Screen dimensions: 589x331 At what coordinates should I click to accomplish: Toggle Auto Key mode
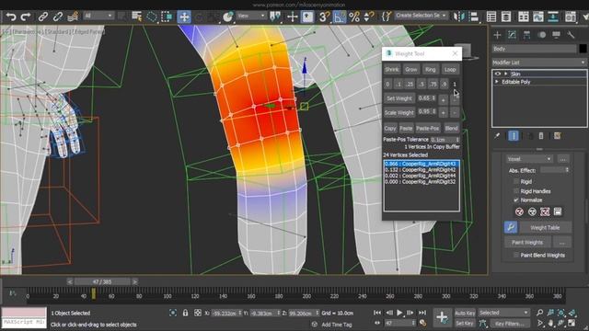[465, 313]
